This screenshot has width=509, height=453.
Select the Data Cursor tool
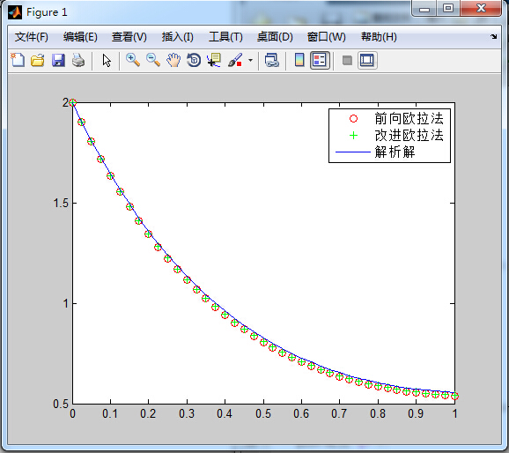click(x=214, y=61)
